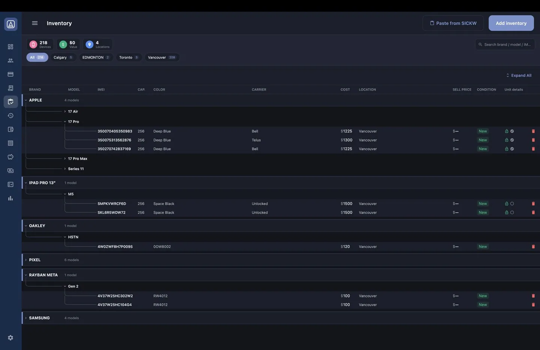
Task: Delete the unit with IMEI 350070405350983
Action: [x=533, y=131]
